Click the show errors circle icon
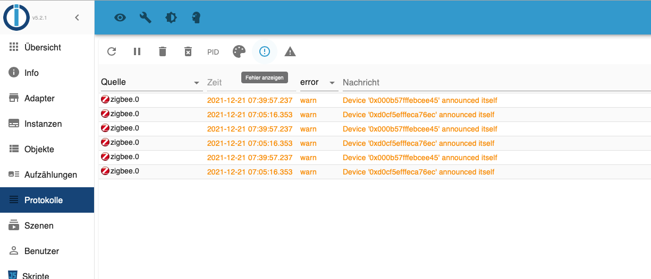 (265, 51)
